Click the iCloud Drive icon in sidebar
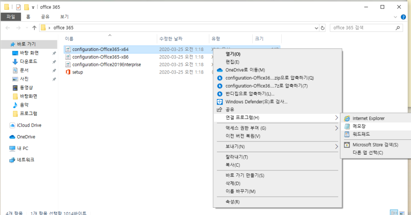This screenshot has width=411, height=215. [x=12, y=125]
